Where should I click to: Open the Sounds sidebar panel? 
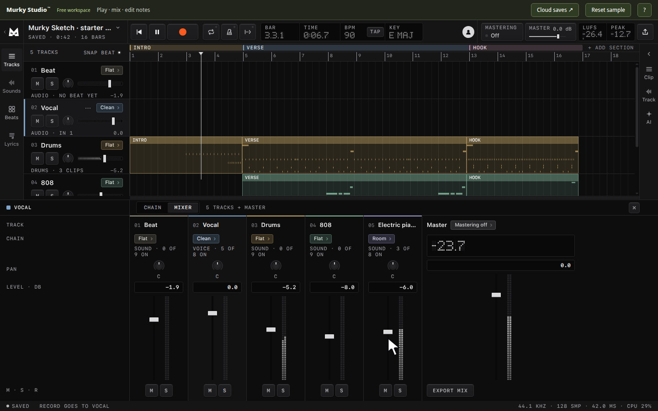click(12, 86)
